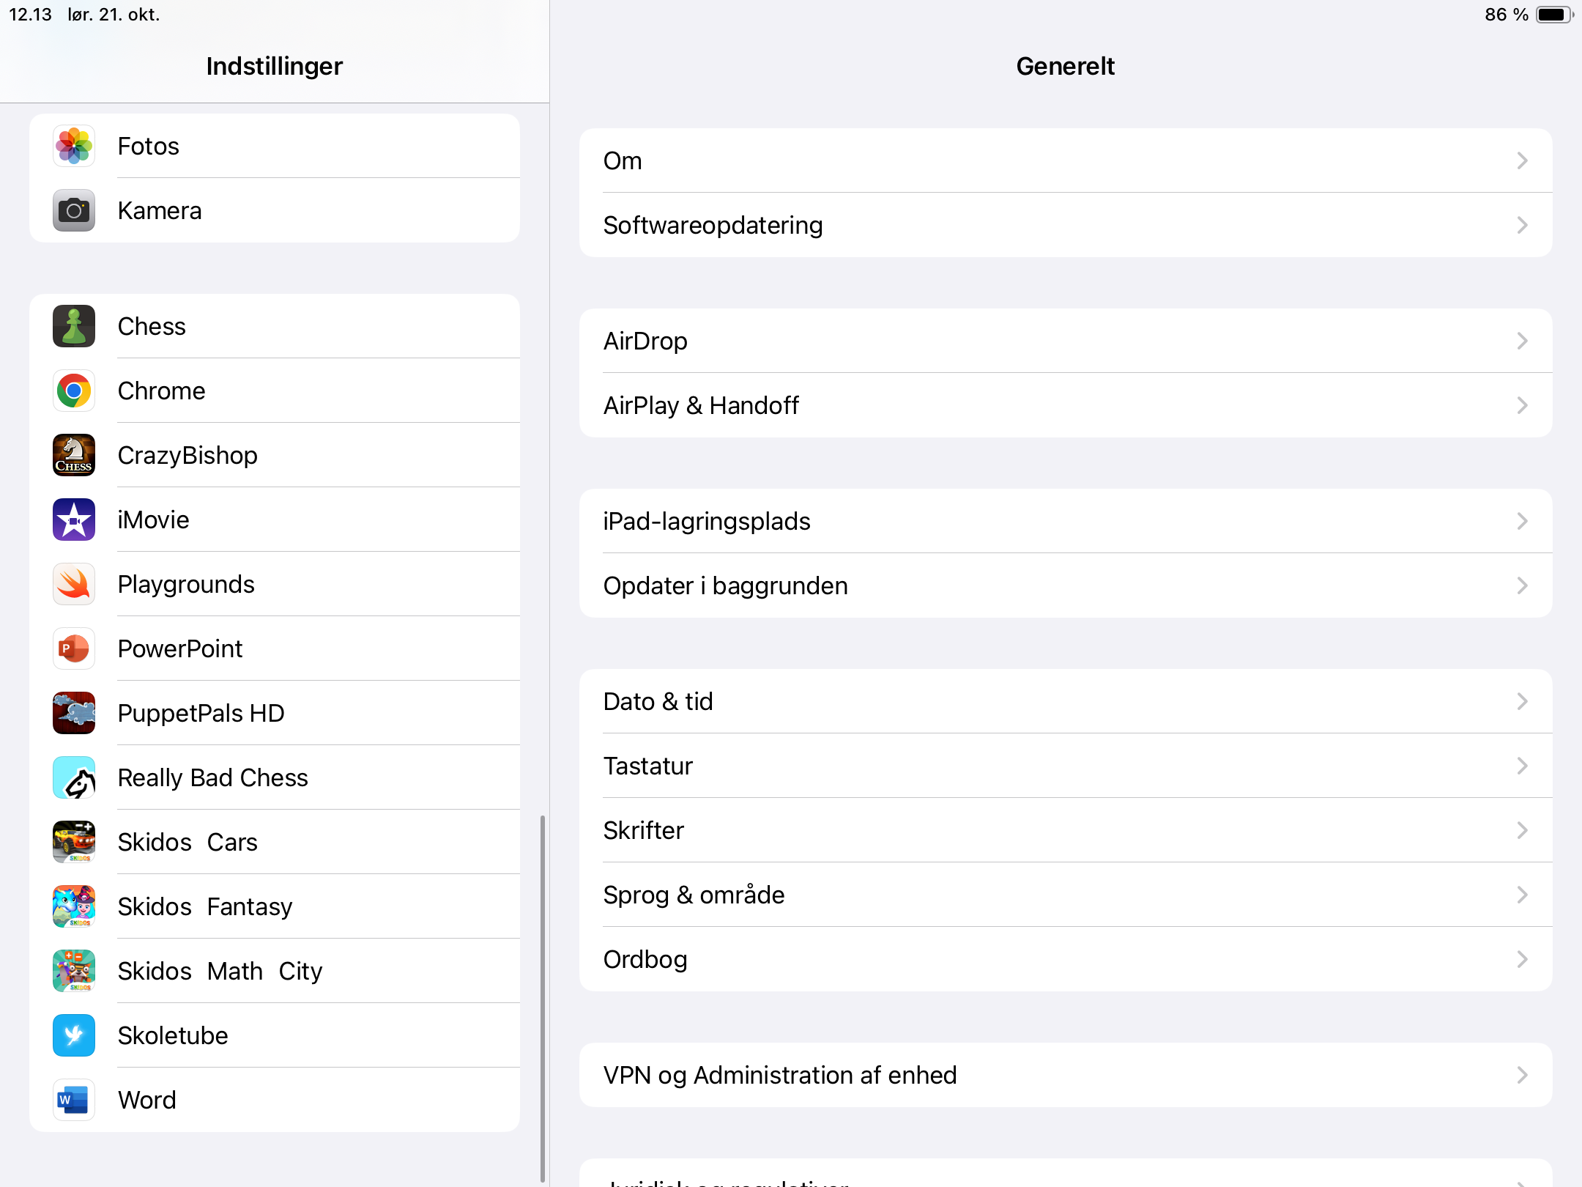
Task: Open iPad-lagringsplads label
Action: pyautogui.click(x=707, y=521)
